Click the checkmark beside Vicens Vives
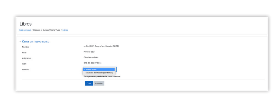Screen dimensions: 277x104 (84, 70)
